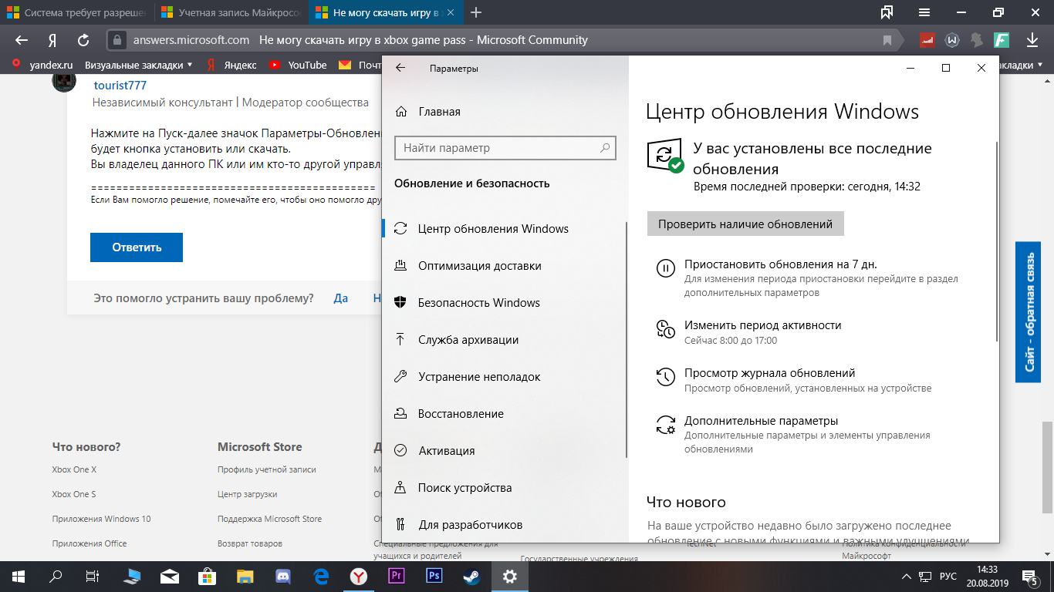Open Xbox One X footer link

(74, 469)
